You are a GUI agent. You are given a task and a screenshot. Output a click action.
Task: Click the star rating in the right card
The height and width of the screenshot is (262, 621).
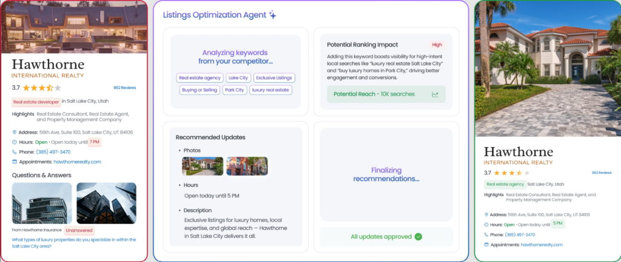click(x=512, y=172)
